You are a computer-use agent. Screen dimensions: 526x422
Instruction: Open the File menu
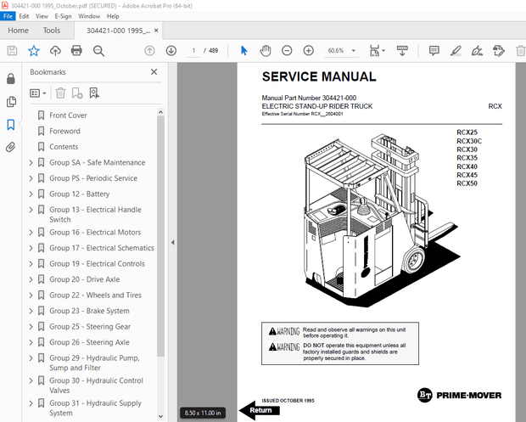[x=8, y=16]
